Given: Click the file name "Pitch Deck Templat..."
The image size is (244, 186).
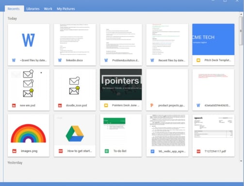Looking at the screenshot, I should click(x=218, y=60).
